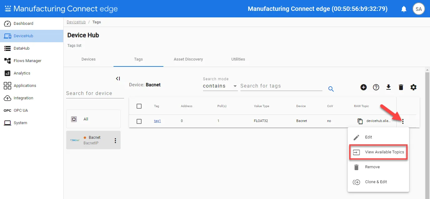430x199 pixels.
Task: Check the tag1 row checkbox
Action: coord(139,121)
